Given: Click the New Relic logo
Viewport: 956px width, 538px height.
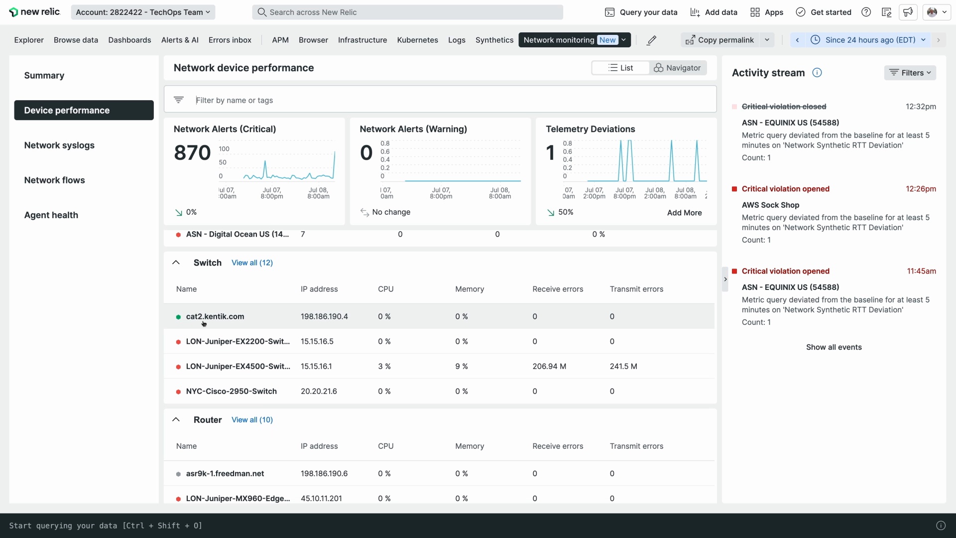Looking at the screenshot, I should click(x=34, y=12).
